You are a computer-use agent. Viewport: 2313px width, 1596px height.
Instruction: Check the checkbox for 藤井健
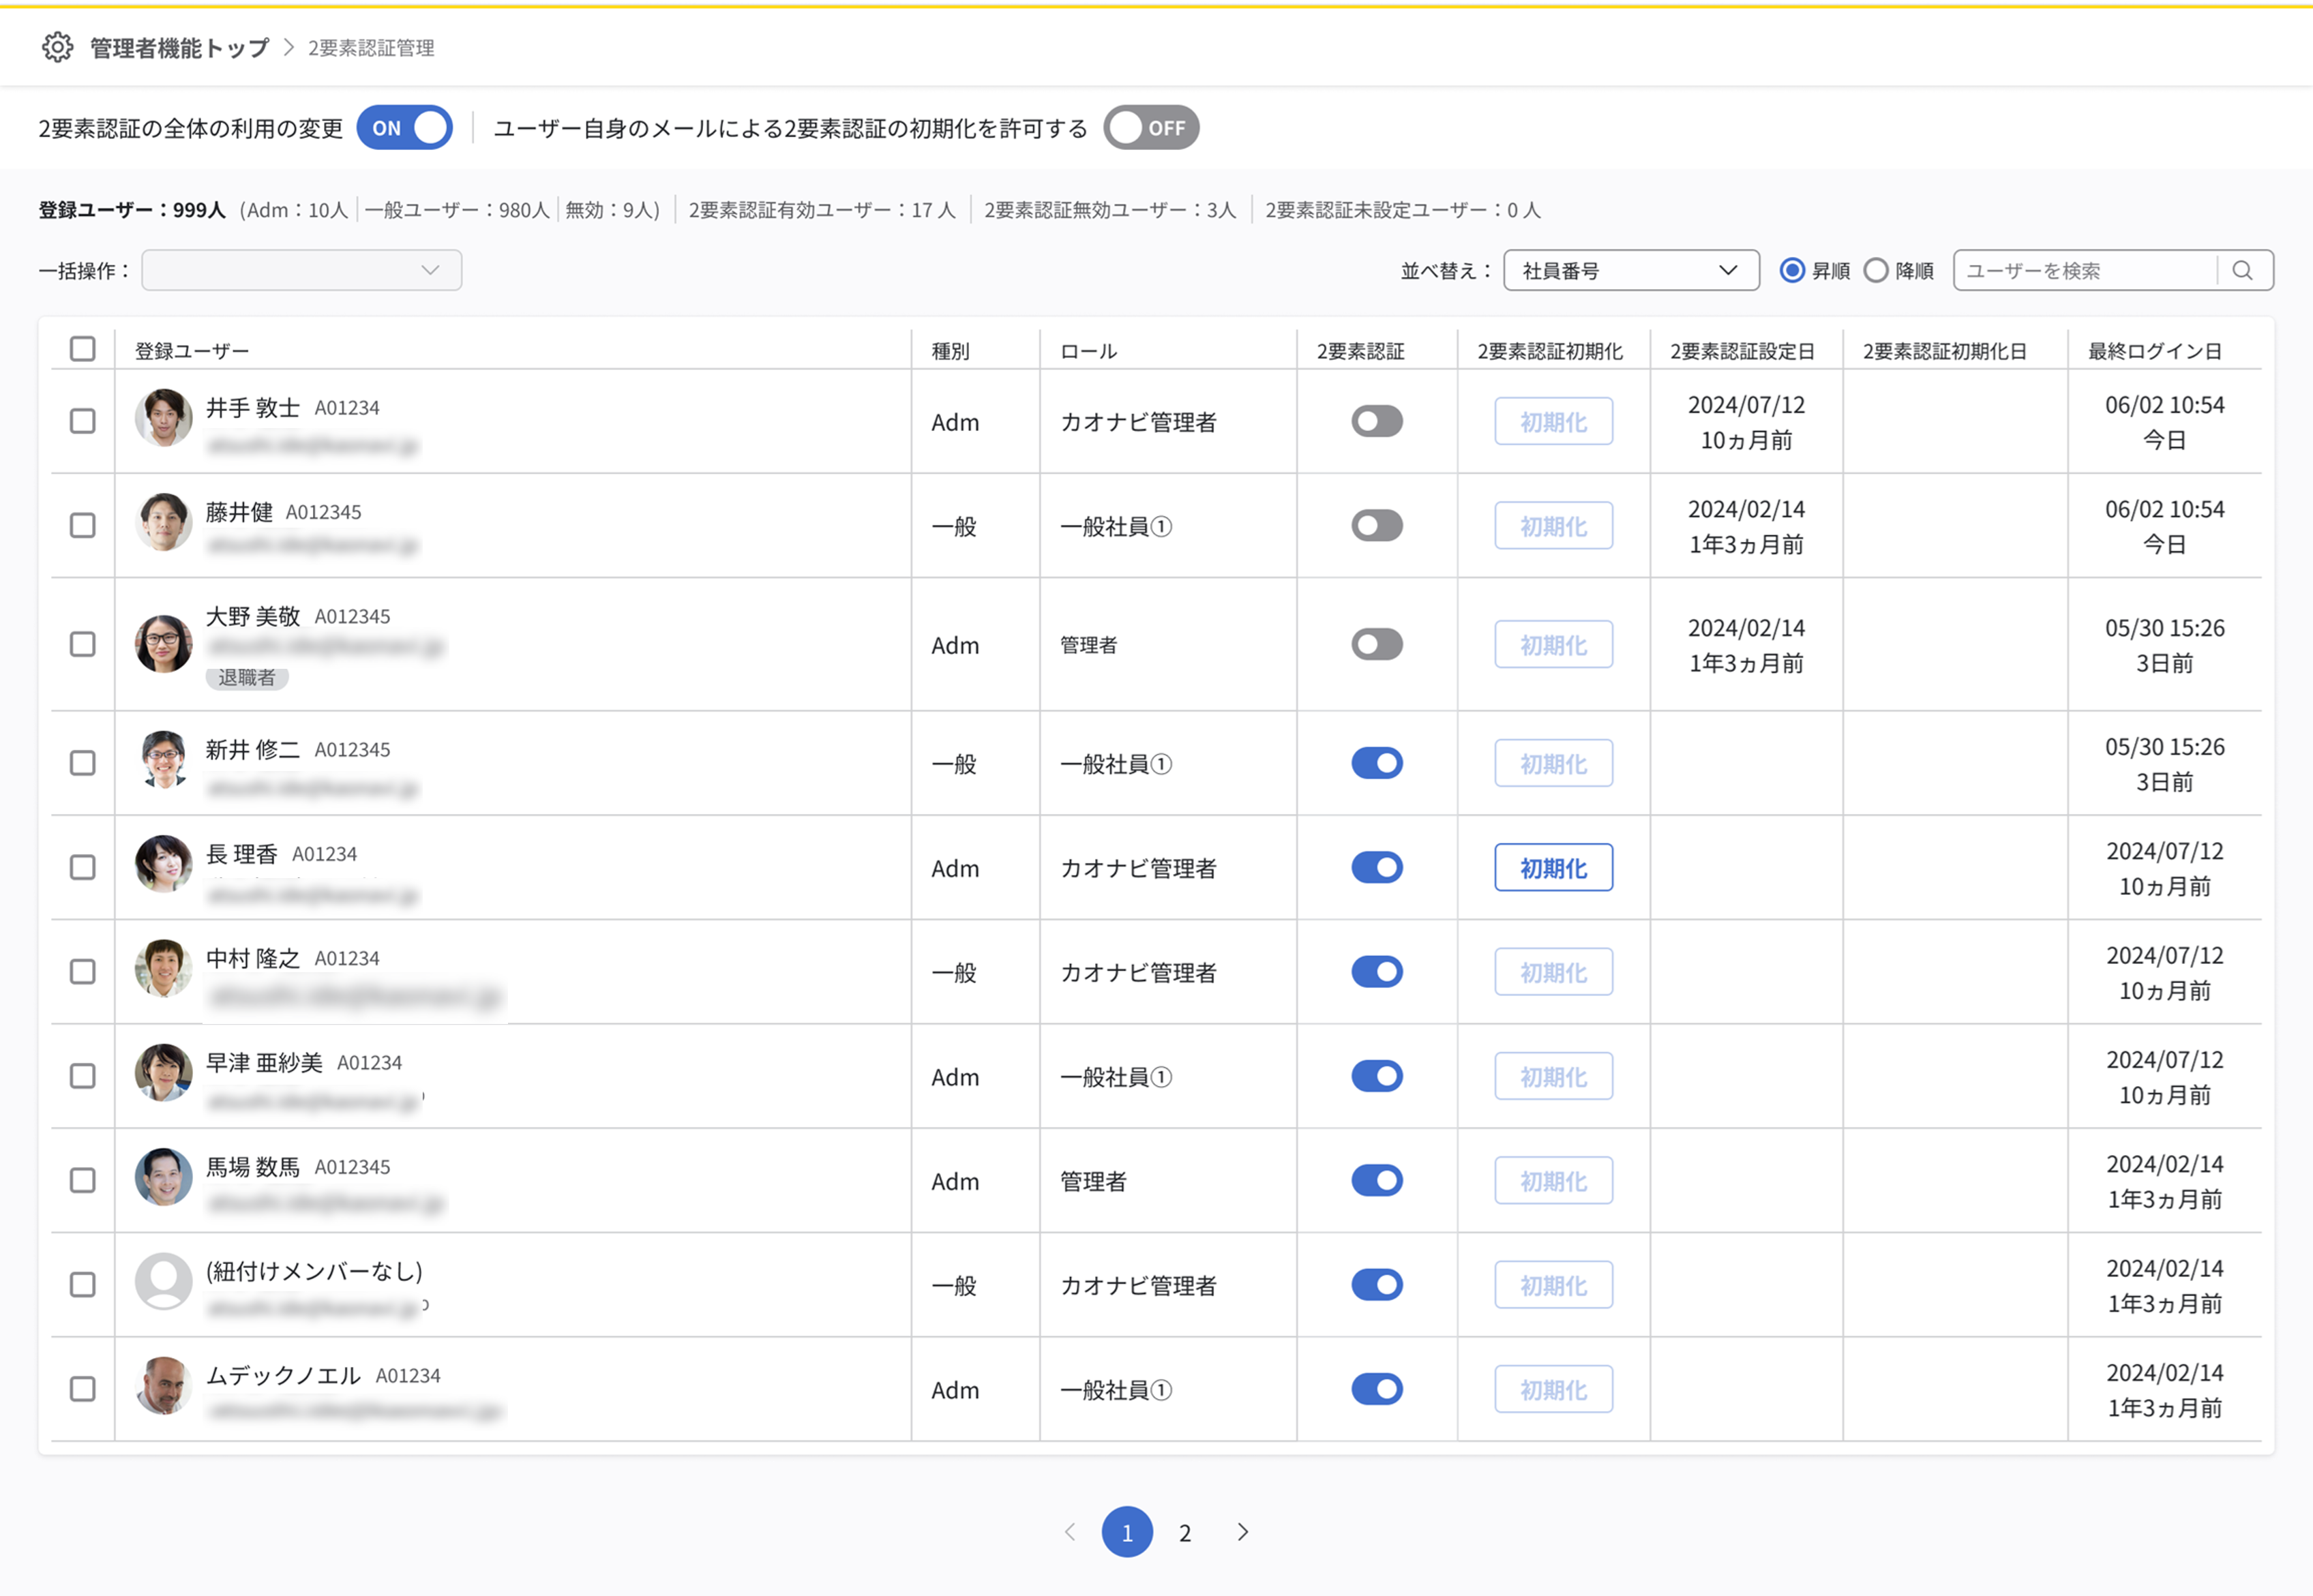pos(83,525)
